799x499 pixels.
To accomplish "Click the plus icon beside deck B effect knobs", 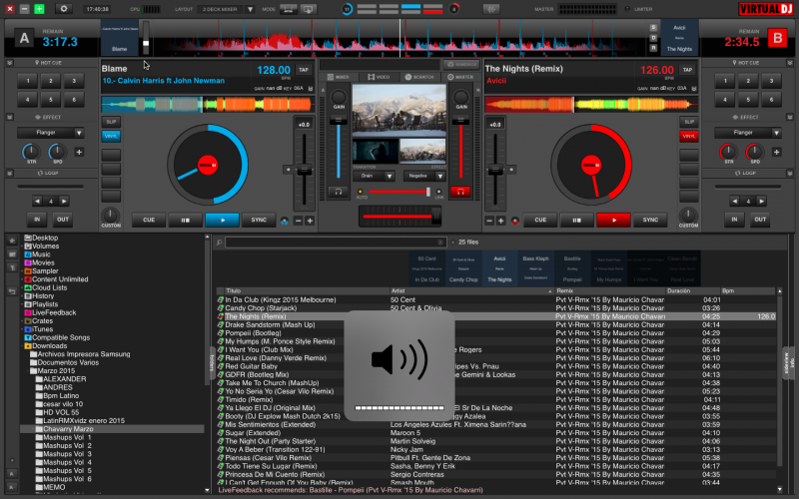I will tap(776, 152).
